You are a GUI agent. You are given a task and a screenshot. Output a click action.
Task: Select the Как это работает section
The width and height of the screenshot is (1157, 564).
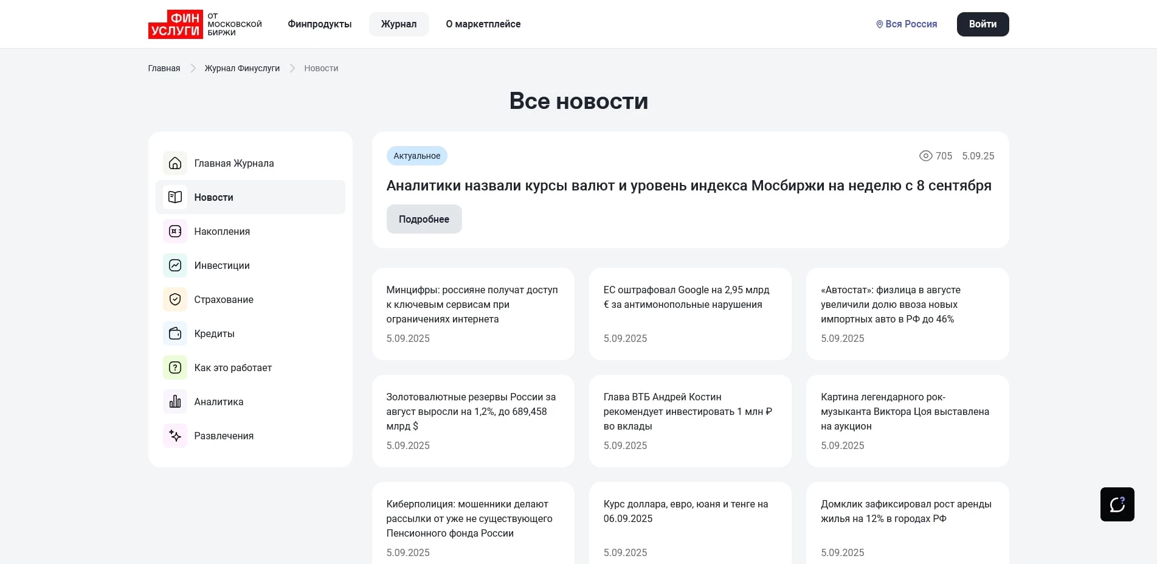click(233, 367)
